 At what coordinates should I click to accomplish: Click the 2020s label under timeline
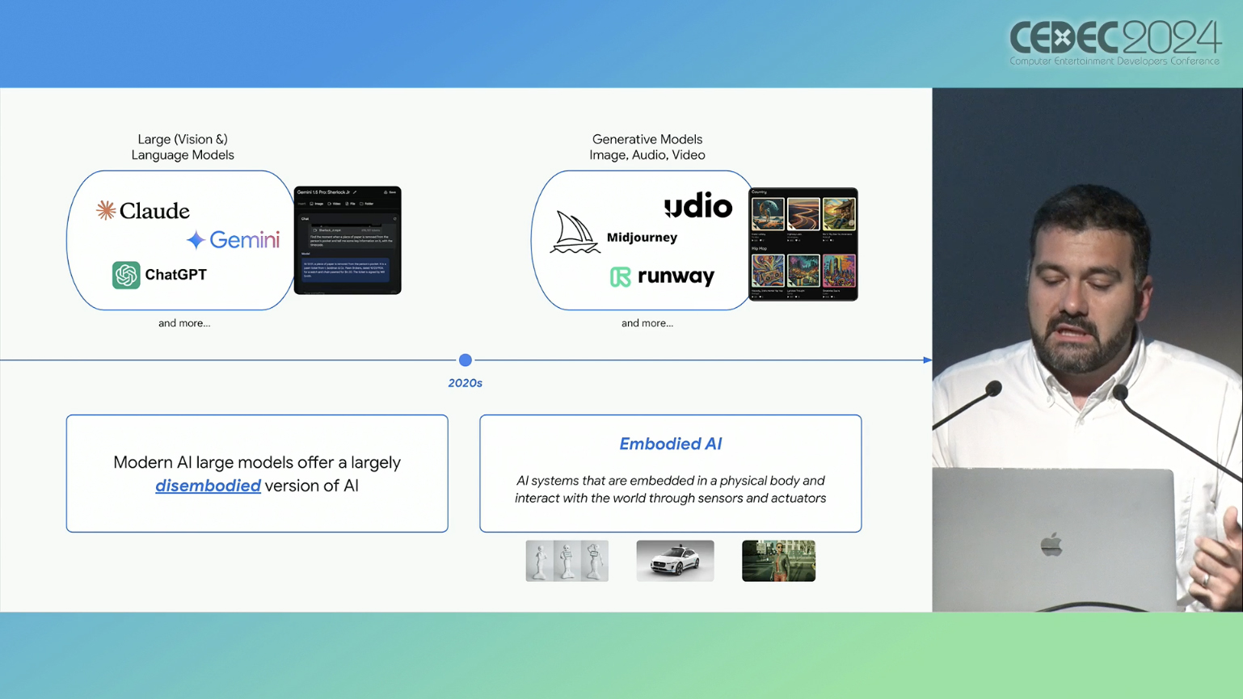click(x=466, y=383)
